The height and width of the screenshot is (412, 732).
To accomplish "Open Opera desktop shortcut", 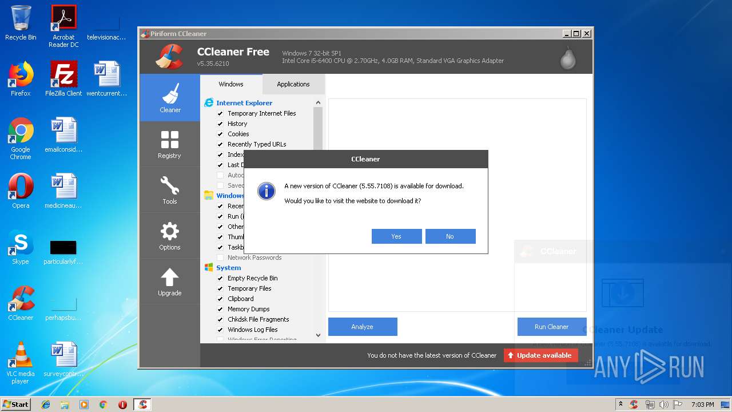I will 21,191.
